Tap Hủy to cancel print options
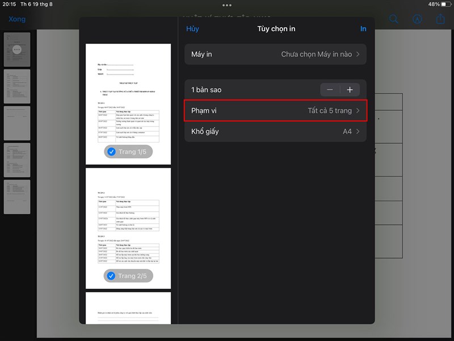The image size is (454, 341). 192,28
